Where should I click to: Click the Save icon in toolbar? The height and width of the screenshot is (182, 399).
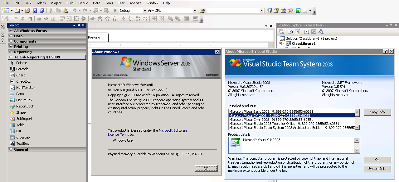click(x=35, y=11)
